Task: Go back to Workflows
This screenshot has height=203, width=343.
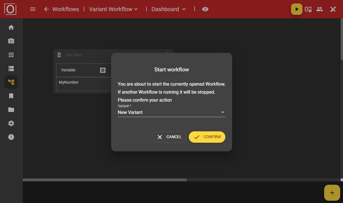Action: click(x=62, y=9)
